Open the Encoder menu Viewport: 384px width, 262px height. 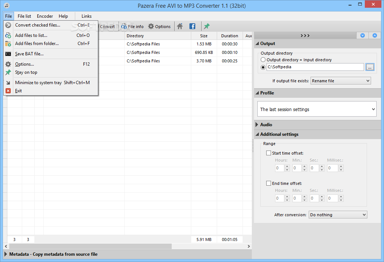45,16
